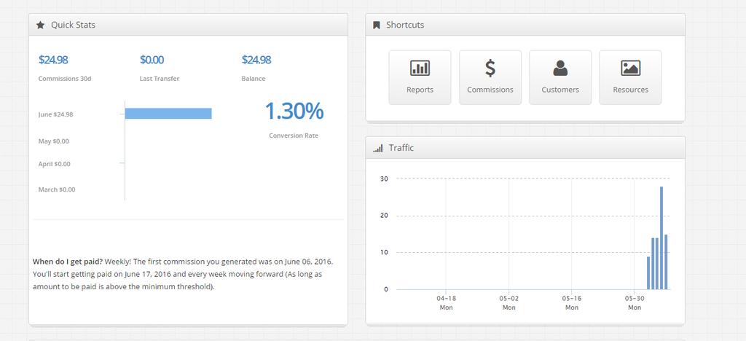Click the May $0.00 row label
Screen dimensions: 746x341
point(54,141)
